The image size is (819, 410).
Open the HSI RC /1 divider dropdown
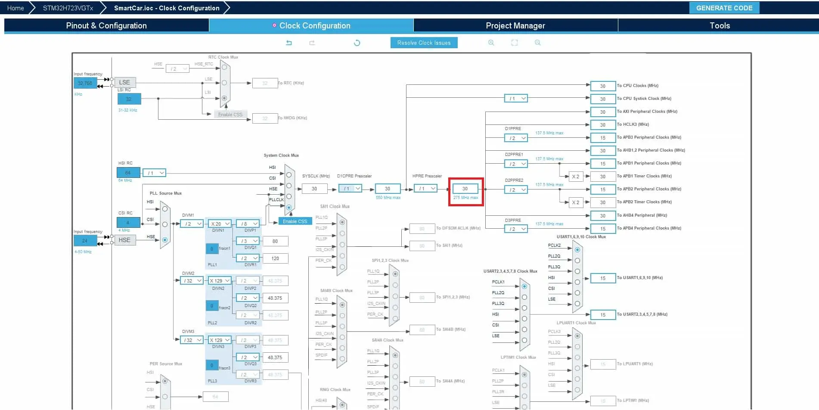[x=154, y=173]
